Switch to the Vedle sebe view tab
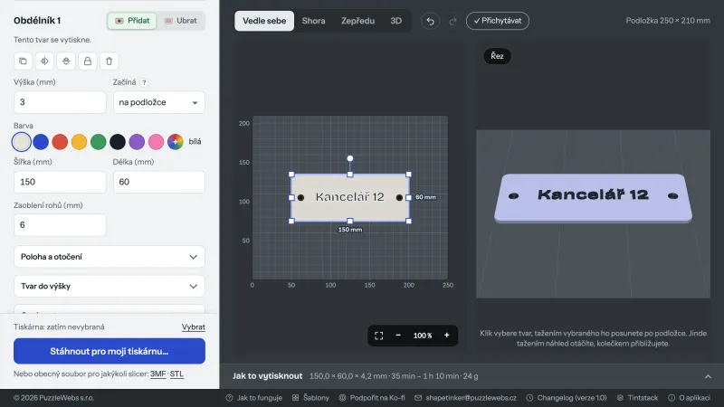Image resolution: width=724 pixels, height=407 pixels. (x=264, y=21)
